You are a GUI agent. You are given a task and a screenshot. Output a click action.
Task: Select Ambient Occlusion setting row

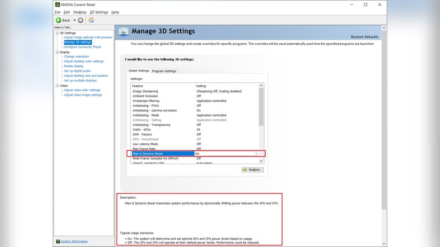[x=195, y=96]
